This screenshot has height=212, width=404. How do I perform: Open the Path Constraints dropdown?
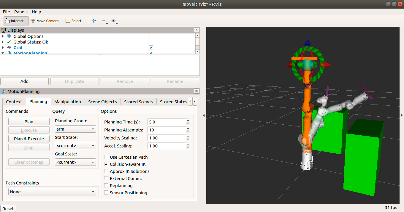pos(52,192)
